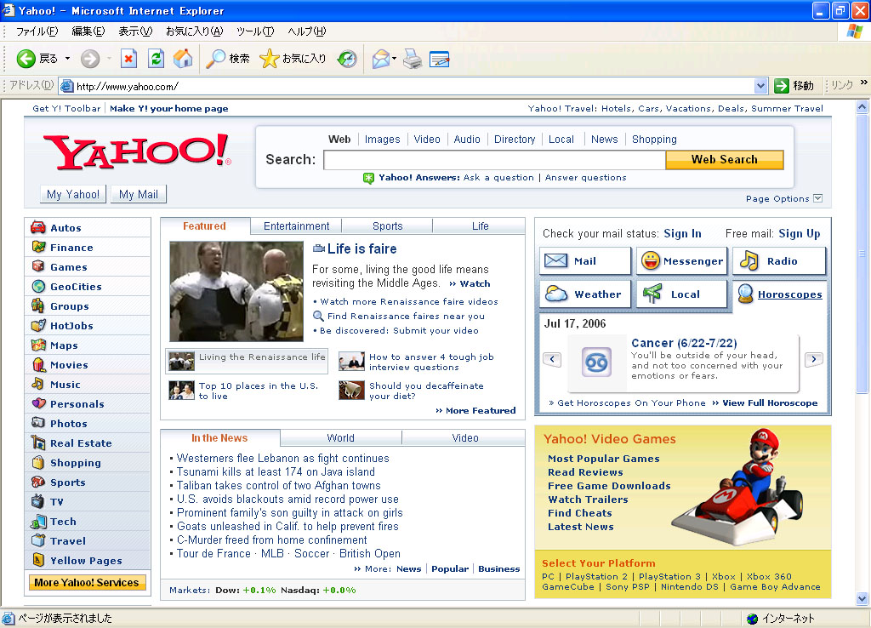Open the Back button history dropdown arrow
871x628 pixels.
(x=67, y=59)
